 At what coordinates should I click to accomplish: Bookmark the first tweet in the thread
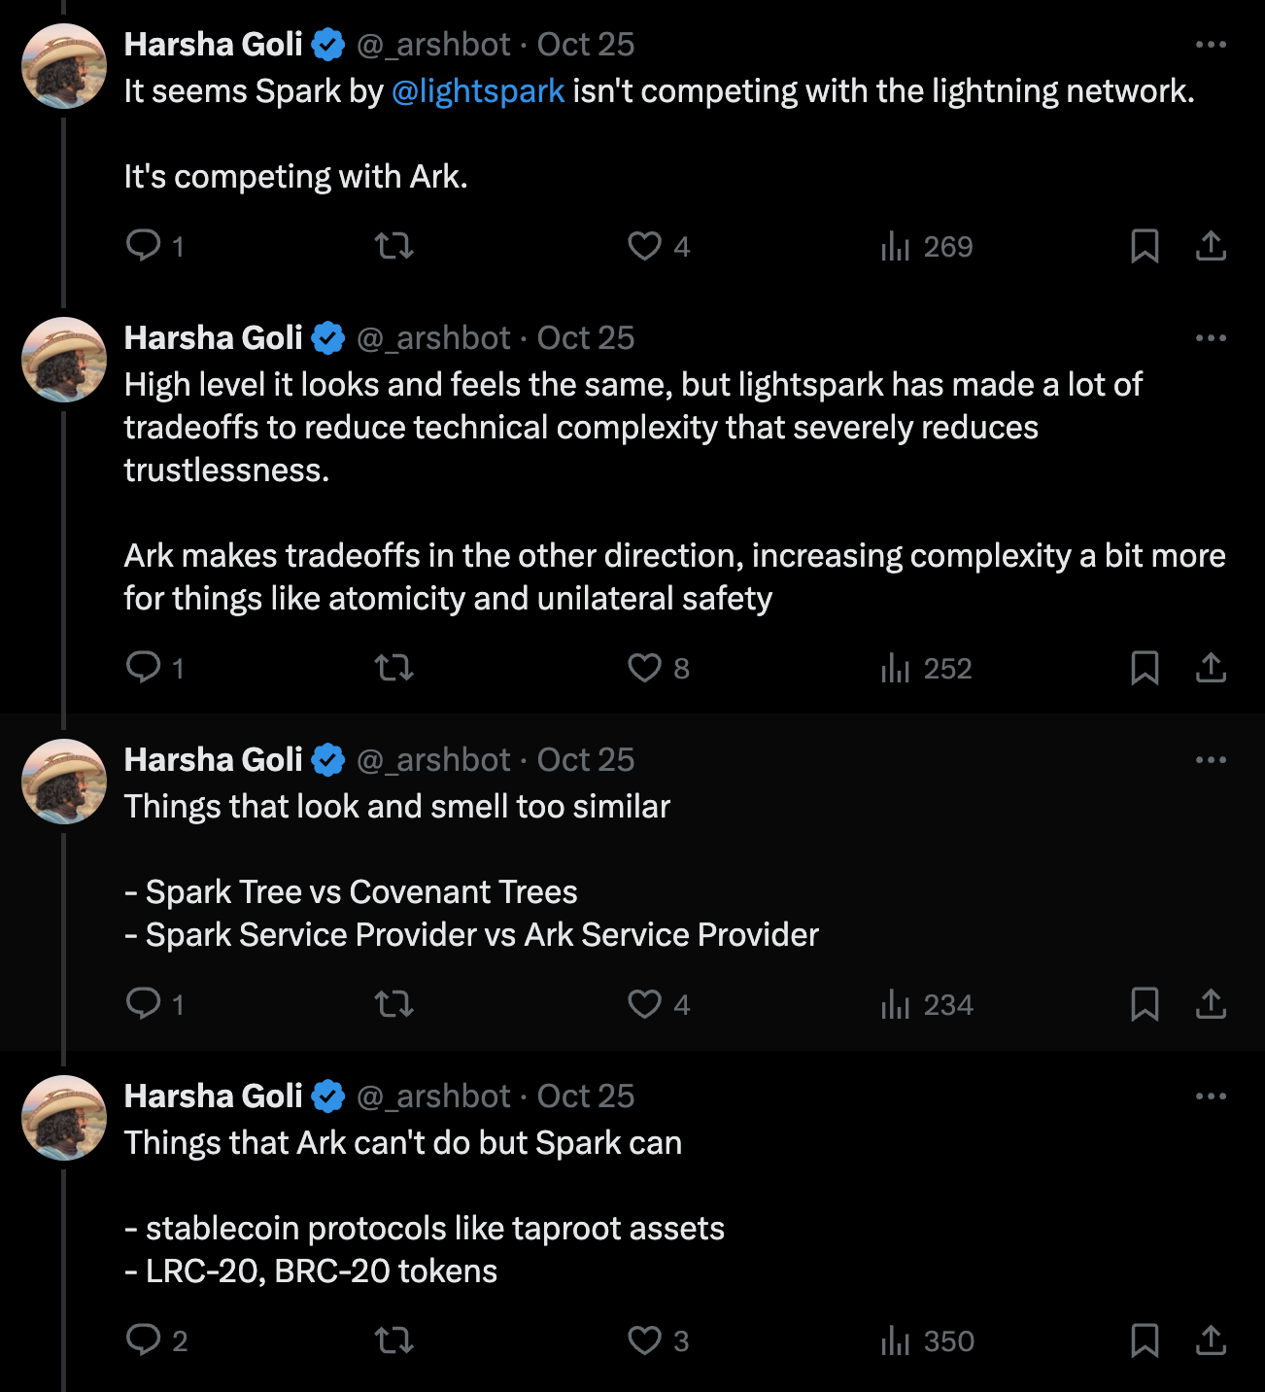(x=1145, y=246)
